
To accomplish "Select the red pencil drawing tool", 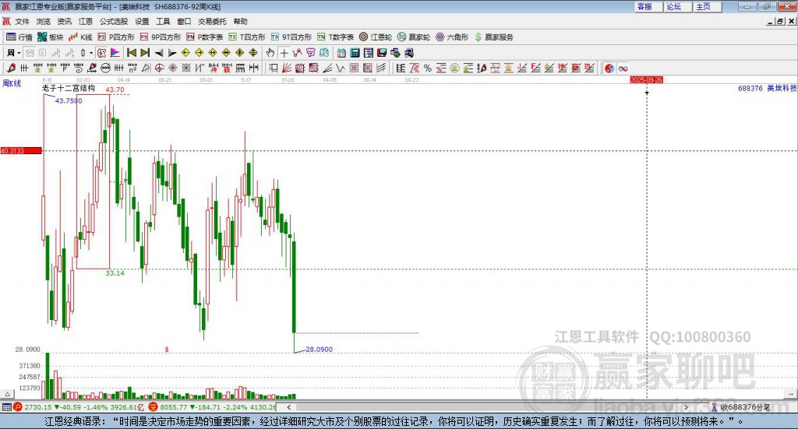I will [x=11, y=68].
